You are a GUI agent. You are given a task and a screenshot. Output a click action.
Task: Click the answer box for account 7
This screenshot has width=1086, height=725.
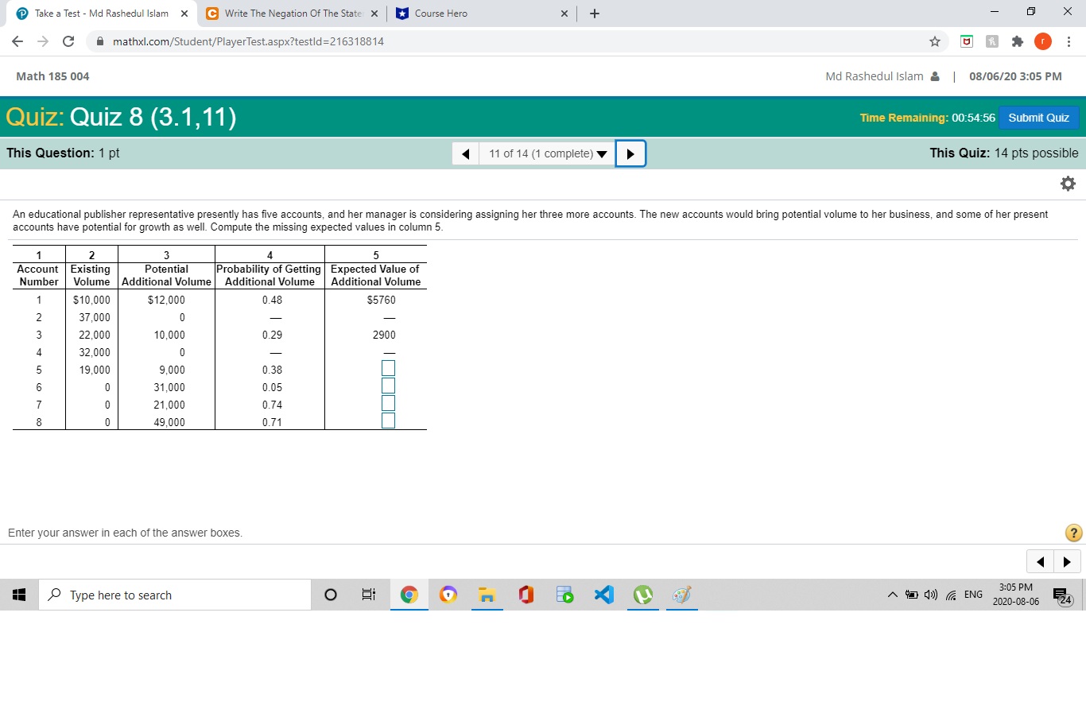[x=388, y=404]
